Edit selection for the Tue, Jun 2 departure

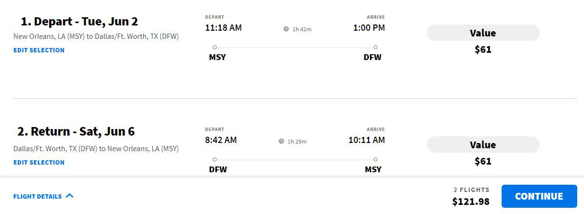39,50
